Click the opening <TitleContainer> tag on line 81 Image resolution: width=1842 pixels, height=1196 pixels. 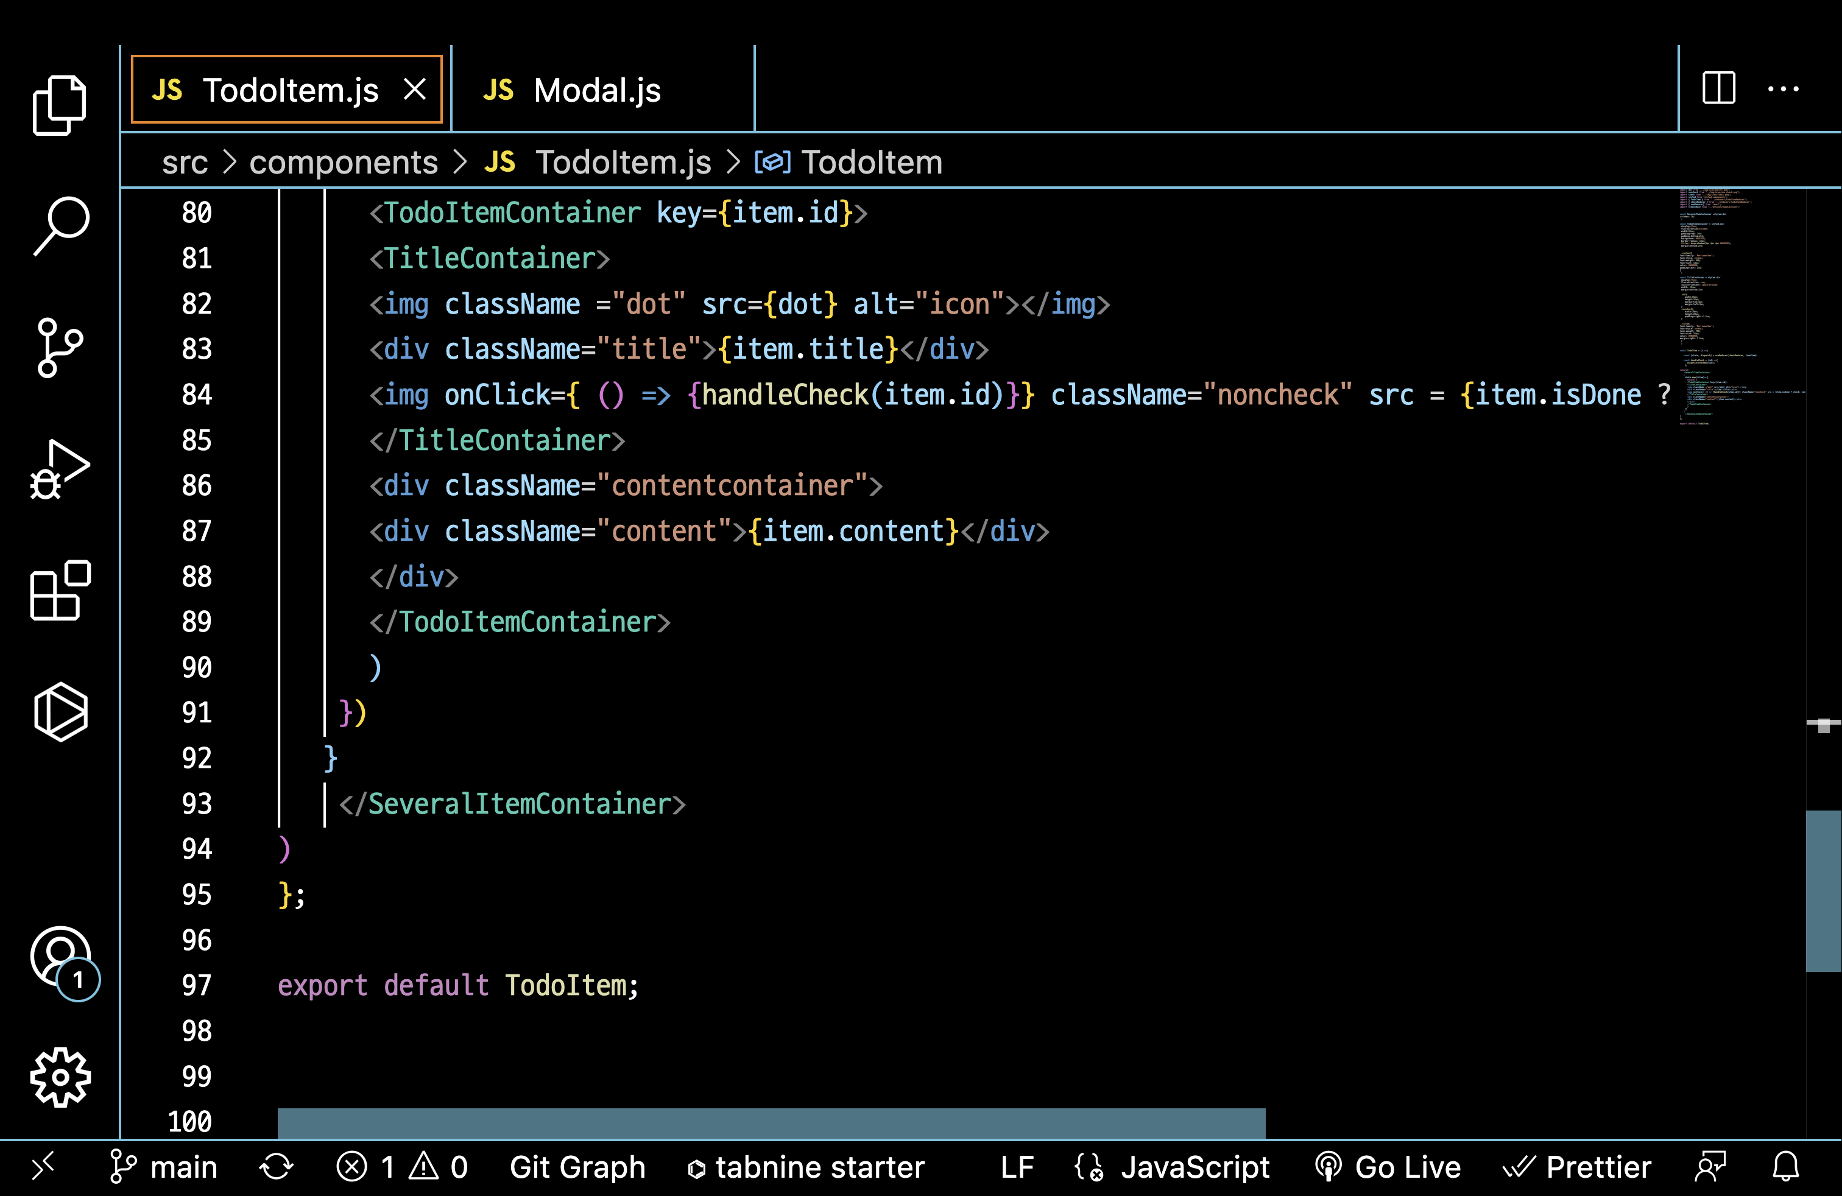(489, 258)
